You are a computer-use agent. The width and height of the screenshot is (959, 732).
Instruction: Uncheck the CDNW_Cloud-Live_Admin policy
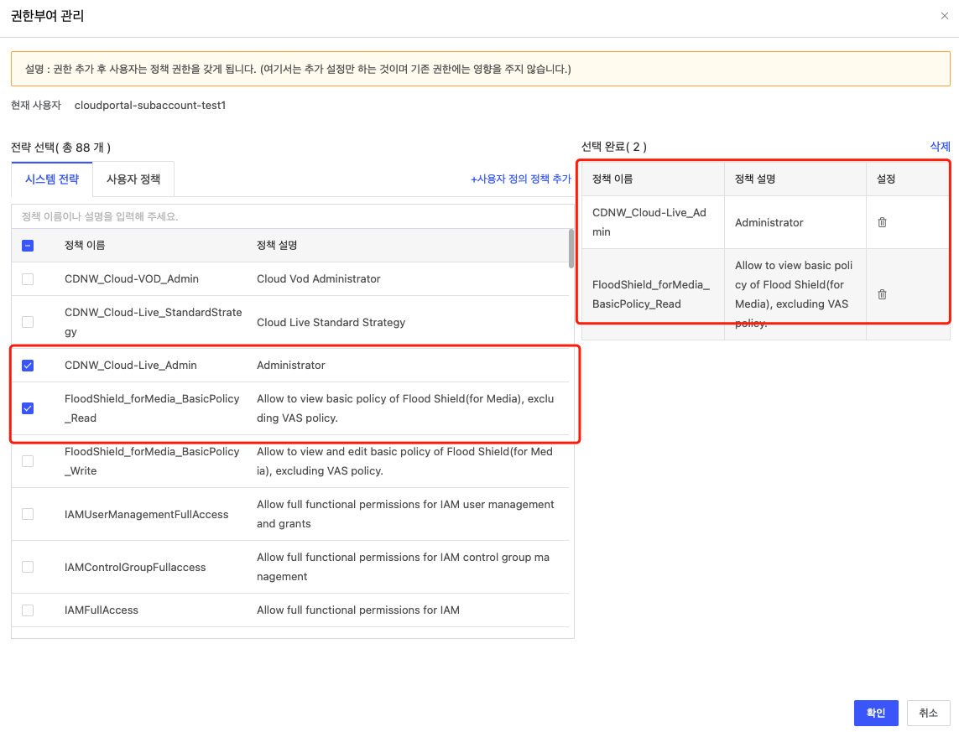[x=28, y=365]
